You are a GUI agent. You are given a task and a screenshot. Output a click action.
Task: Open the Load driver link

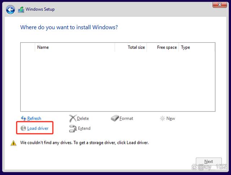coord(38,128)
